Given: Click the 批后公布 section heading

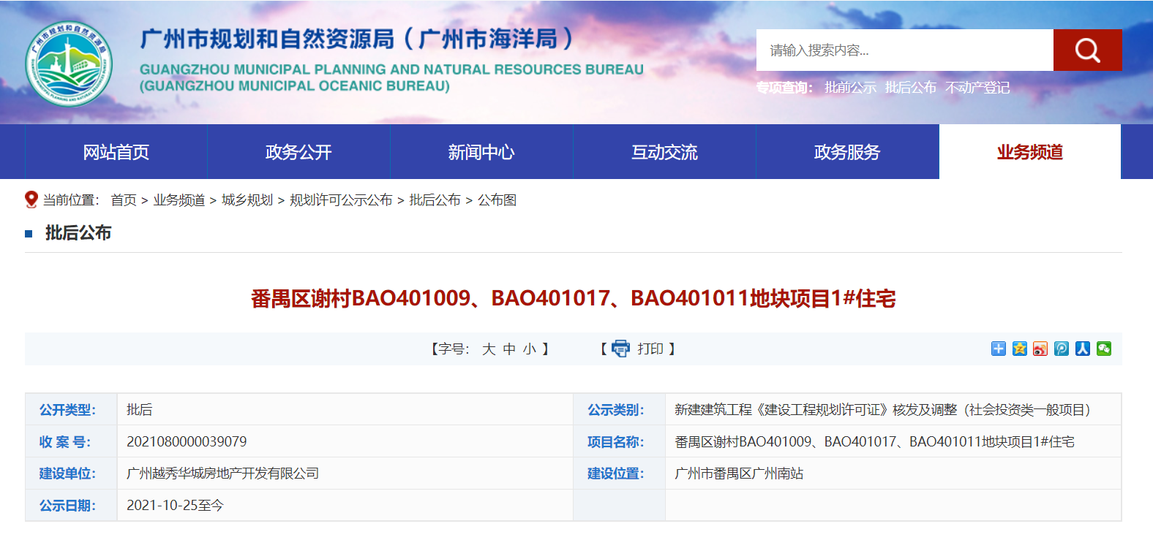Looking at the screenshot, I should click(x=78, y=233).
